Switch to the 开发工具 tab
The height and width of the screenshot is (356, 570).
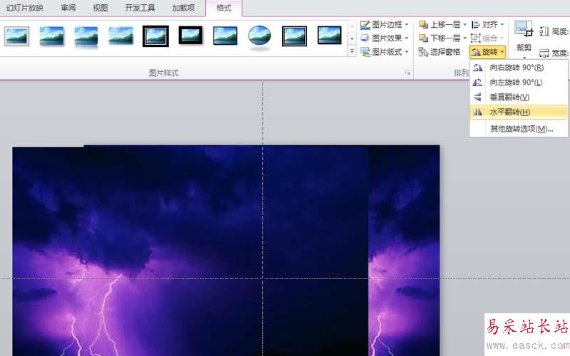(x=140, y=8)
